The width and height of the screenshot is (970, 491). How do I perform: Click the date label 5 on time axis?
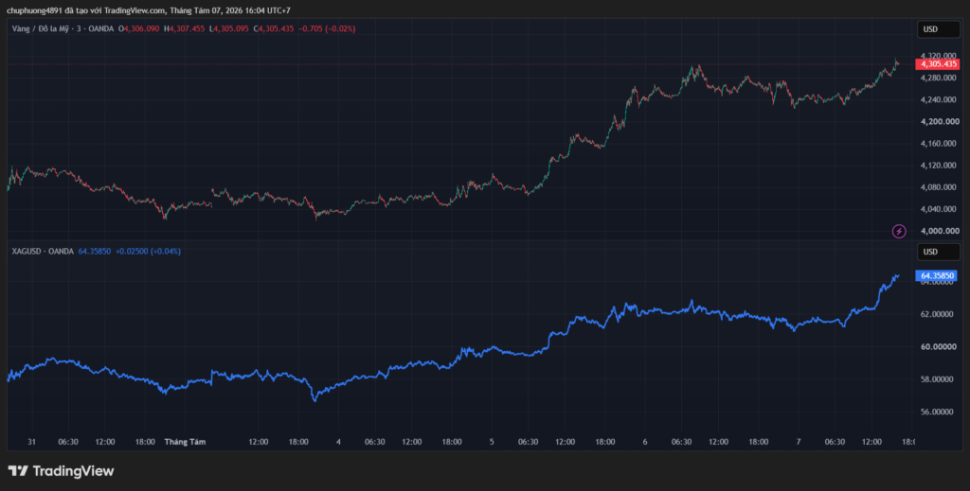pos(492,442)
